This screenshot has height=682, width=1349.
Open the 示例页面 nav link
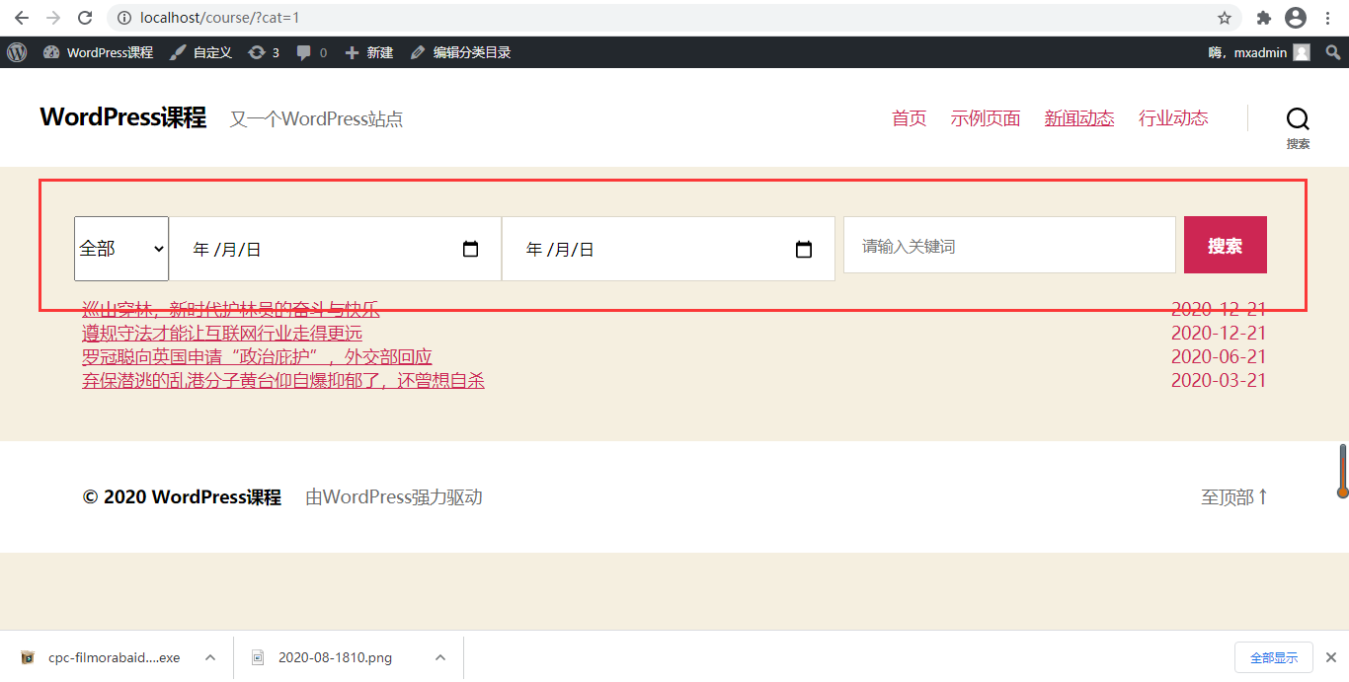(986, 118)
